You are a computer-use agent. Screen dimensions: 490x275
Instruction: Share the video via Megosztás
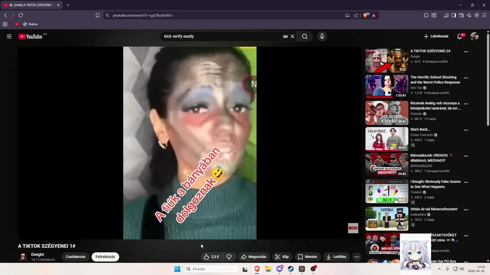253,257
